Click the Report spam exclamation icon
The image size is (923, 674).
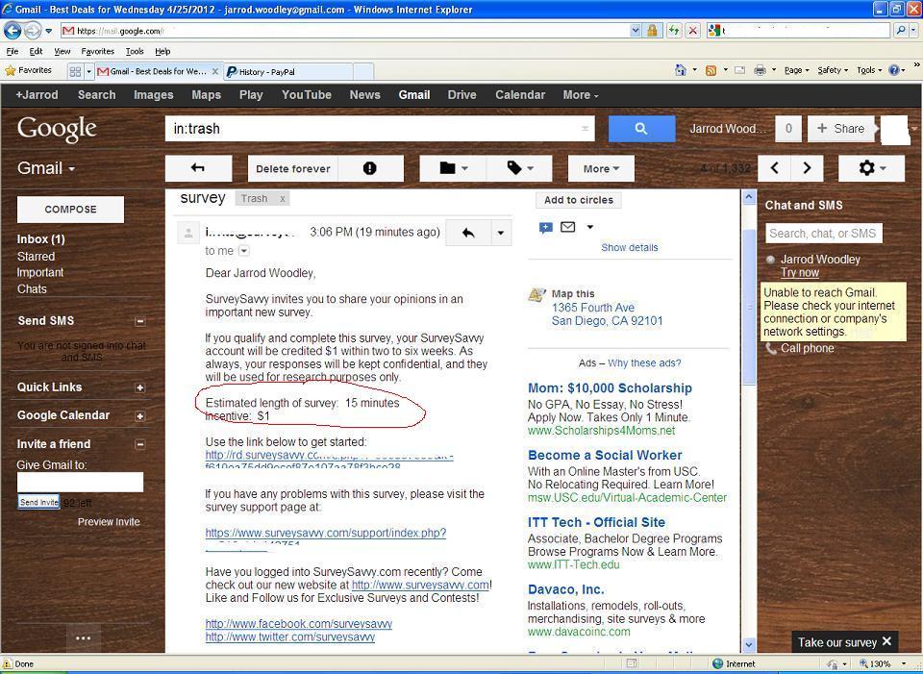(369, 168)
